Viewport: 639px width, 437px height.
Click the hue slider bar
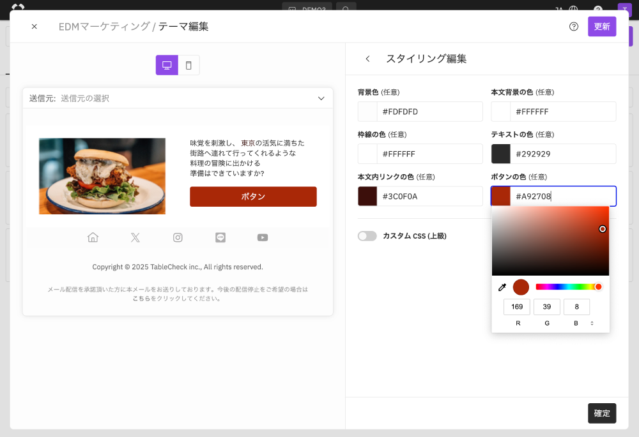[x=569, y=287]
